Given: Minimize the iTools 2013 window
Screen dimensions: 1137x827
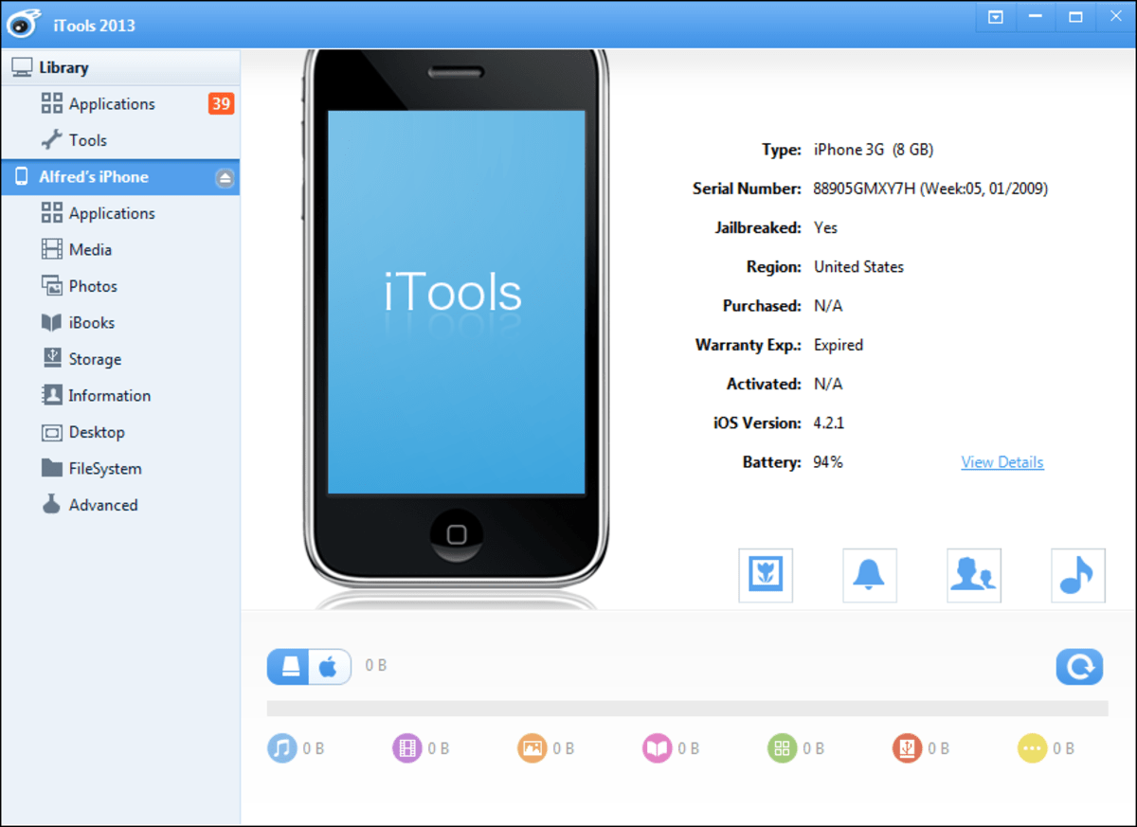Looking at the screenshot, I should point(1036,16).
